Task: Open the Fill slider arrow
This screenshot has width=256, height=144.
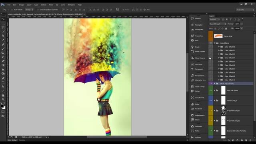Action: point(242,28)
